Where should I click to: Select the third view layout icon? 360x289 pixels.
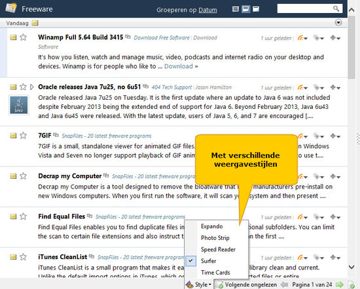[x=256, y=9]
